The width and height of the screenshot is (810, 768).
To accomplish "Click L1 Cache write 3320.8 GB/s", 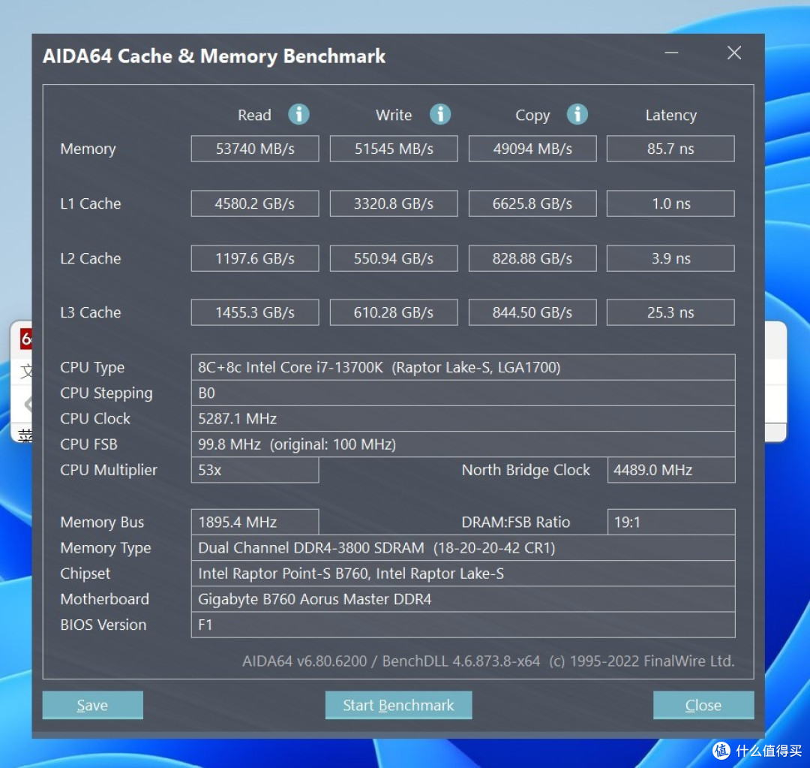I will [394, 203].
